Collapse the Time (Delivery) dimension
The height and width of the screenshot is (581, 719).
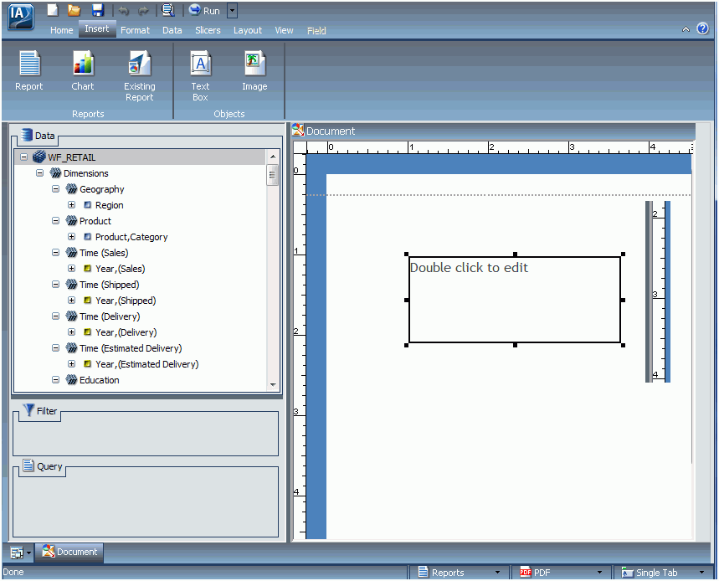pos(55,316)
